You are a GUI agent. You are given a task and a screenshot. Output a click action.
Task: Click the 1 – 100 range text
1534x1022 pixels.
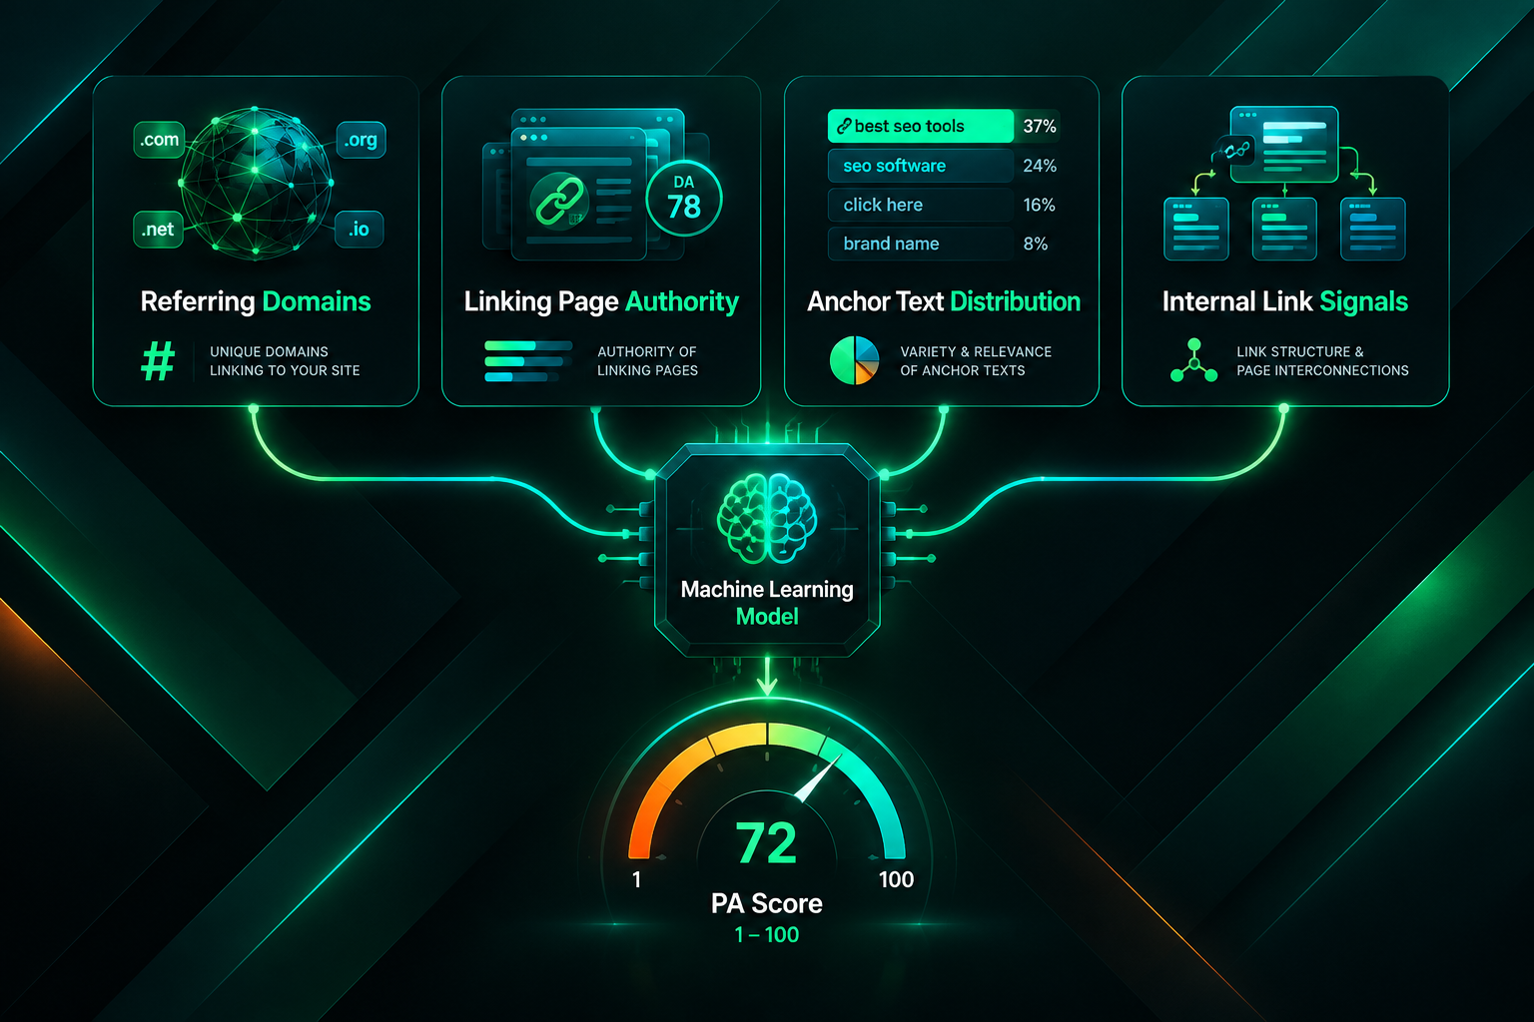pos(767,935)
